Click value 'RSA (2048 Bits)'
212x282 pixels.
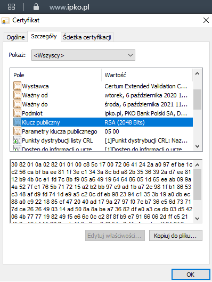tap(125, 122)
